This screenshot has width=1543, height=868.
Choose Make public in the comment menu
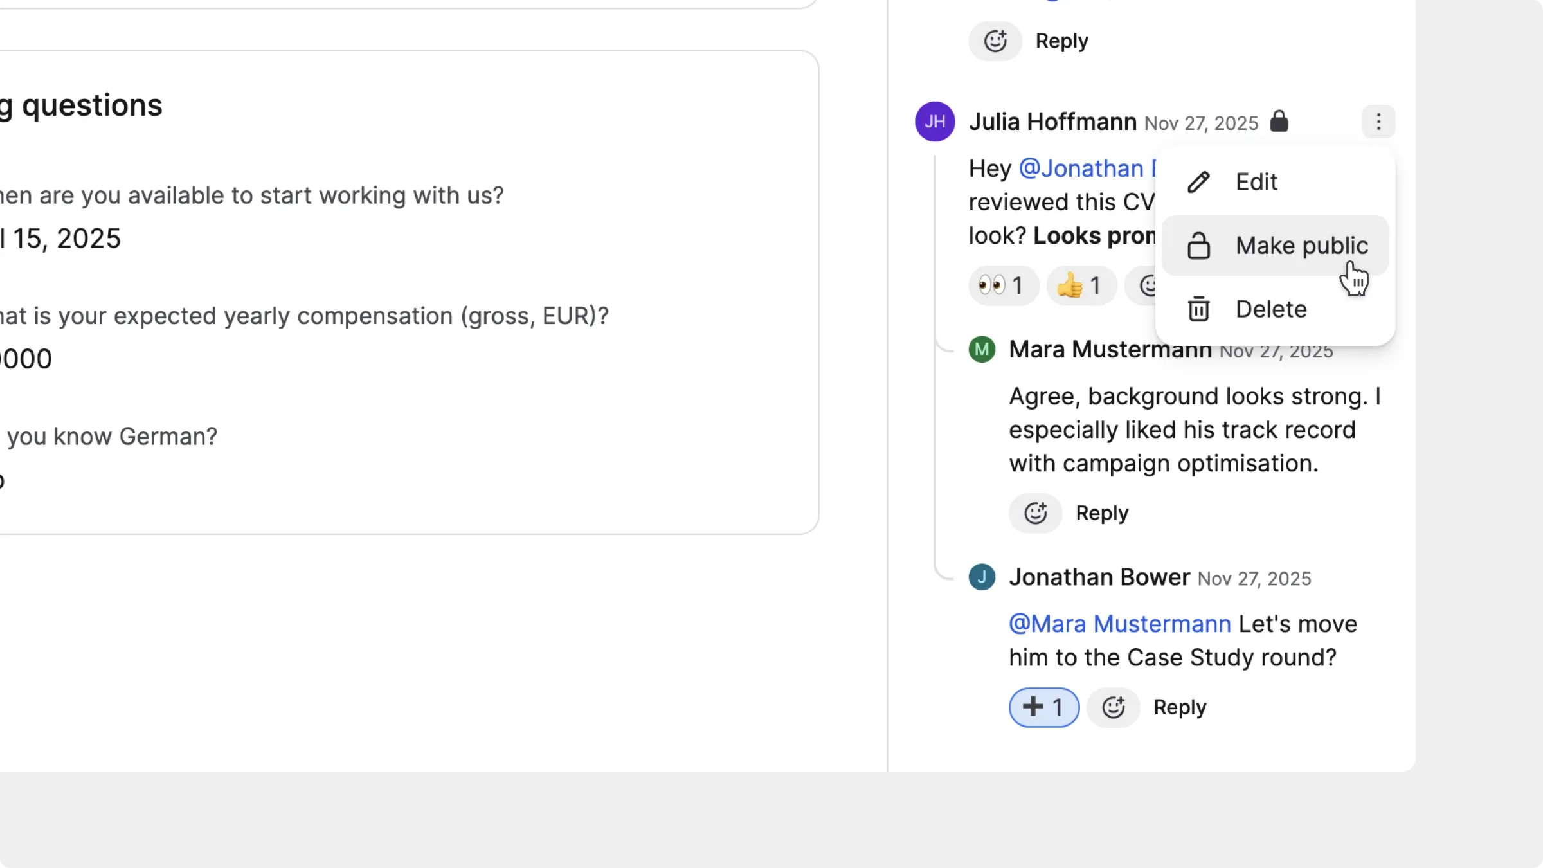[x=1275, y=246]
